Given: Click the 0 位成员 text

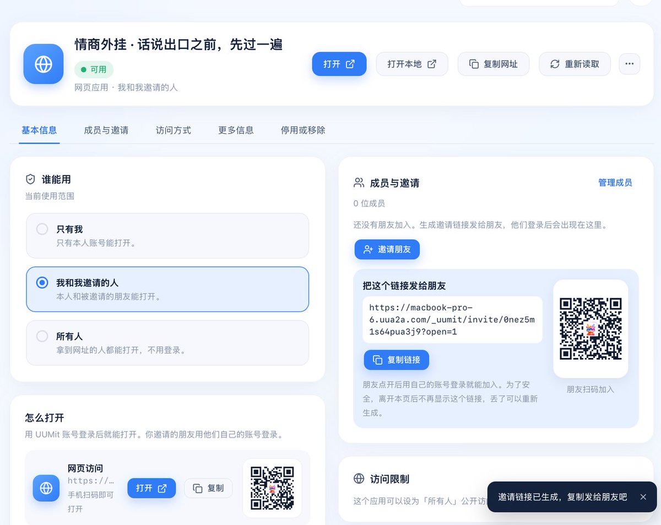Looking at the screenshot, I should point(369,203).
